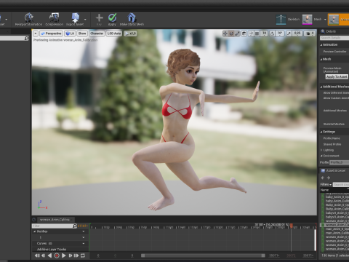
Task: Toggle rotation snapping in viewport
Action: (x=272, y=33)
